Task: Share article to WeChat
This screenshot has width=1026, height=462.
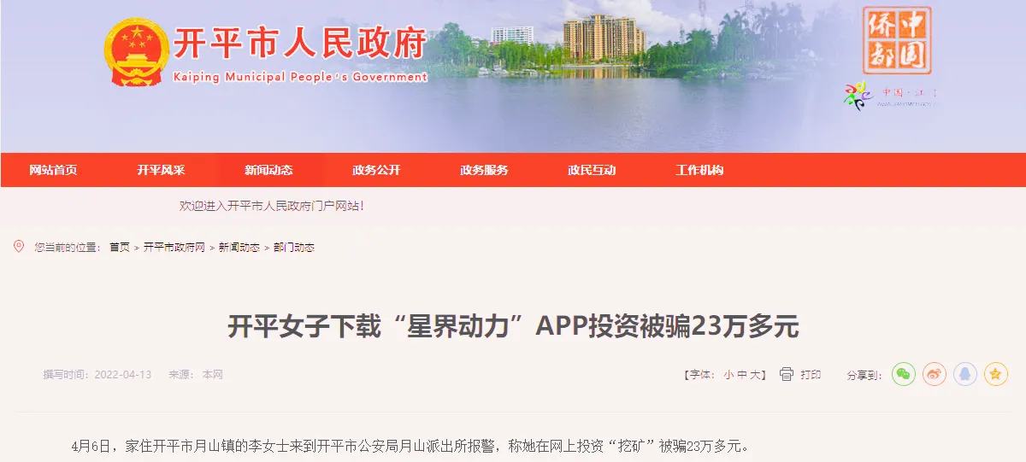Action: 904,374
